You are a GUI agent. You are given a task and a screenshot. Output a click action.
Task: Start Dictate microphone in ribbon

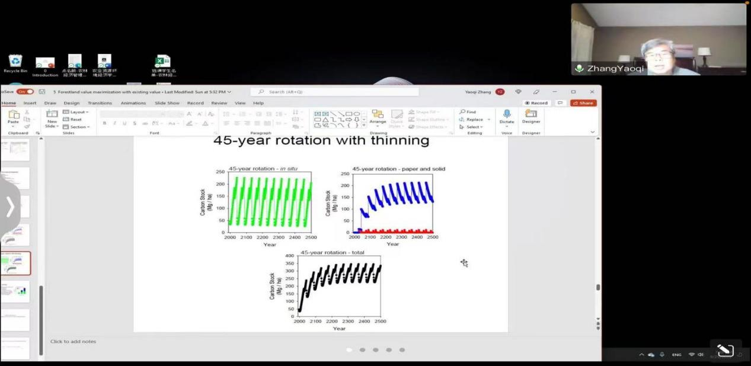pyautogui.click(x=507, y=115)
